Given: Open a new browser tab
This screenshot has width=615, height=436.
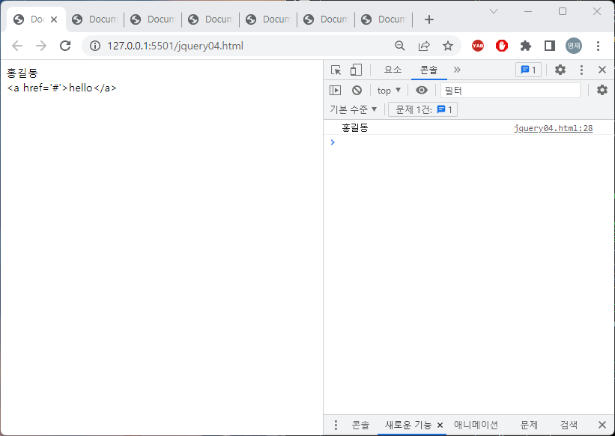Looking at the screenshot, I should pyautogui.click(x=429, y=19).
